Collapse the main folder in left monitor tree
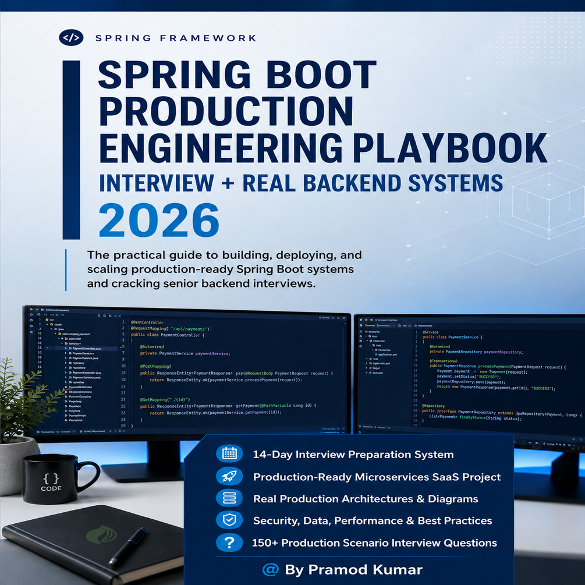Screen dimensions: 585x585 point(47,324)
